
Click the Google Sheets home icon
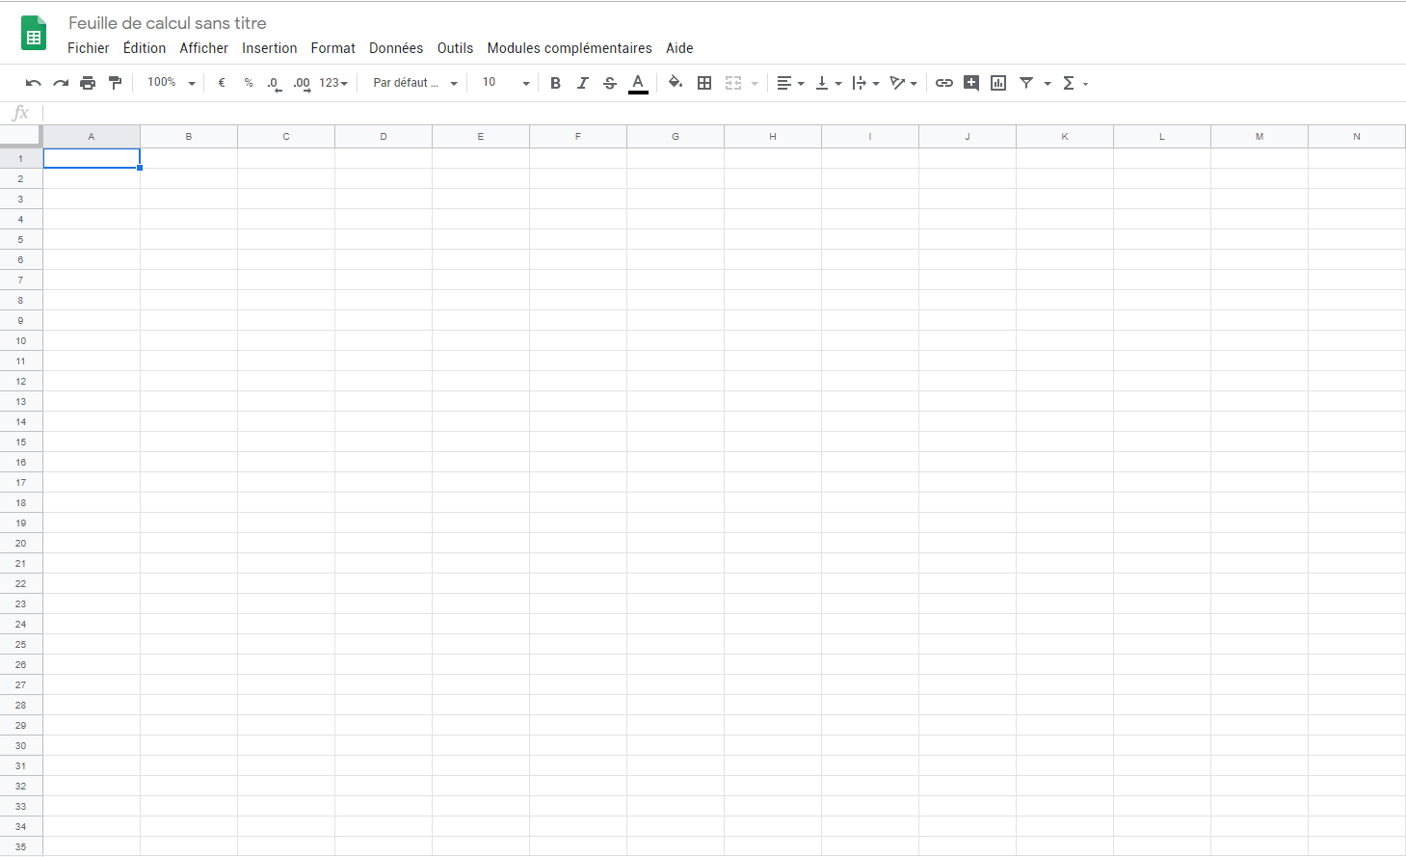point(34,34)
